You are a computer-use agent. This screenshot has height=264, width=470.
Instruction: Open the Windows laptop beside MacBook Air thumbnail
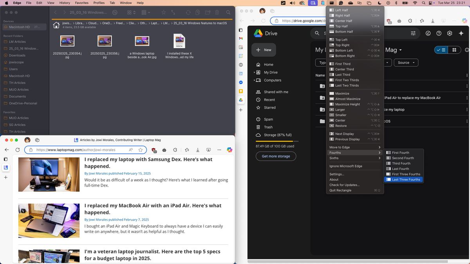point(142,40)
